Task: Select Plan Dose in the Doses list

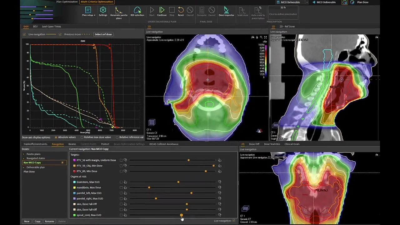Action: [29, 172]
